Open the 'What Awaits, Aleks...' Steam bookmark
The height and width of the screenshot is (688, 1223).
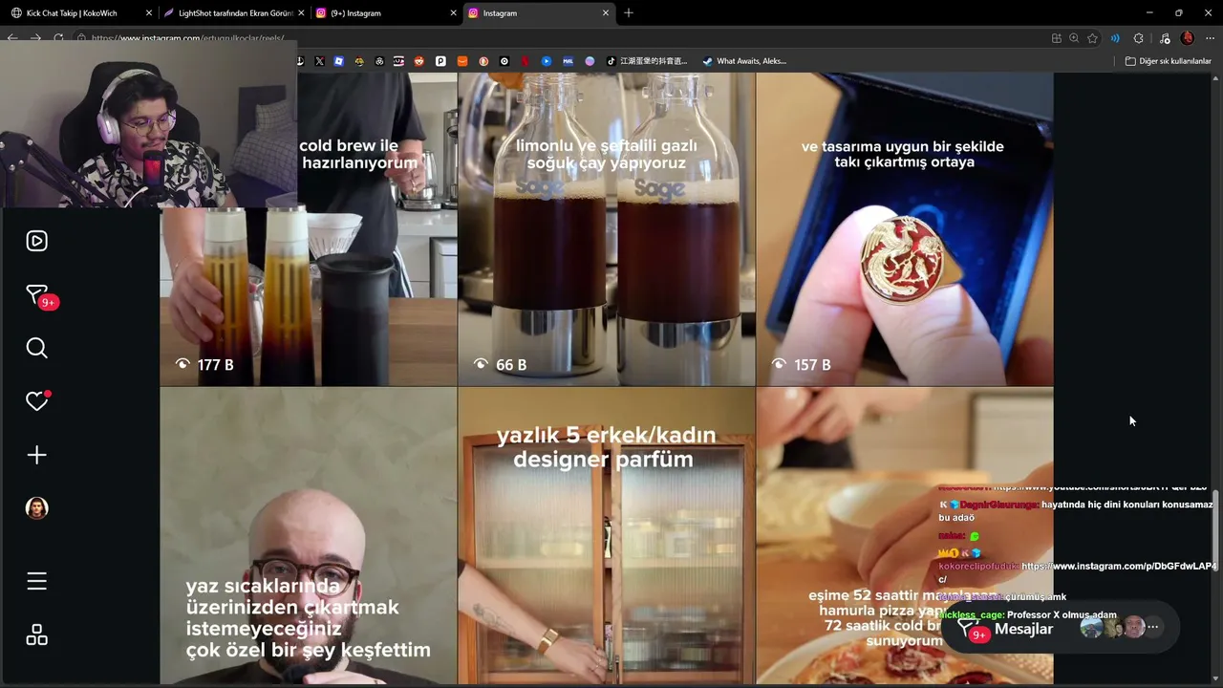744,61
